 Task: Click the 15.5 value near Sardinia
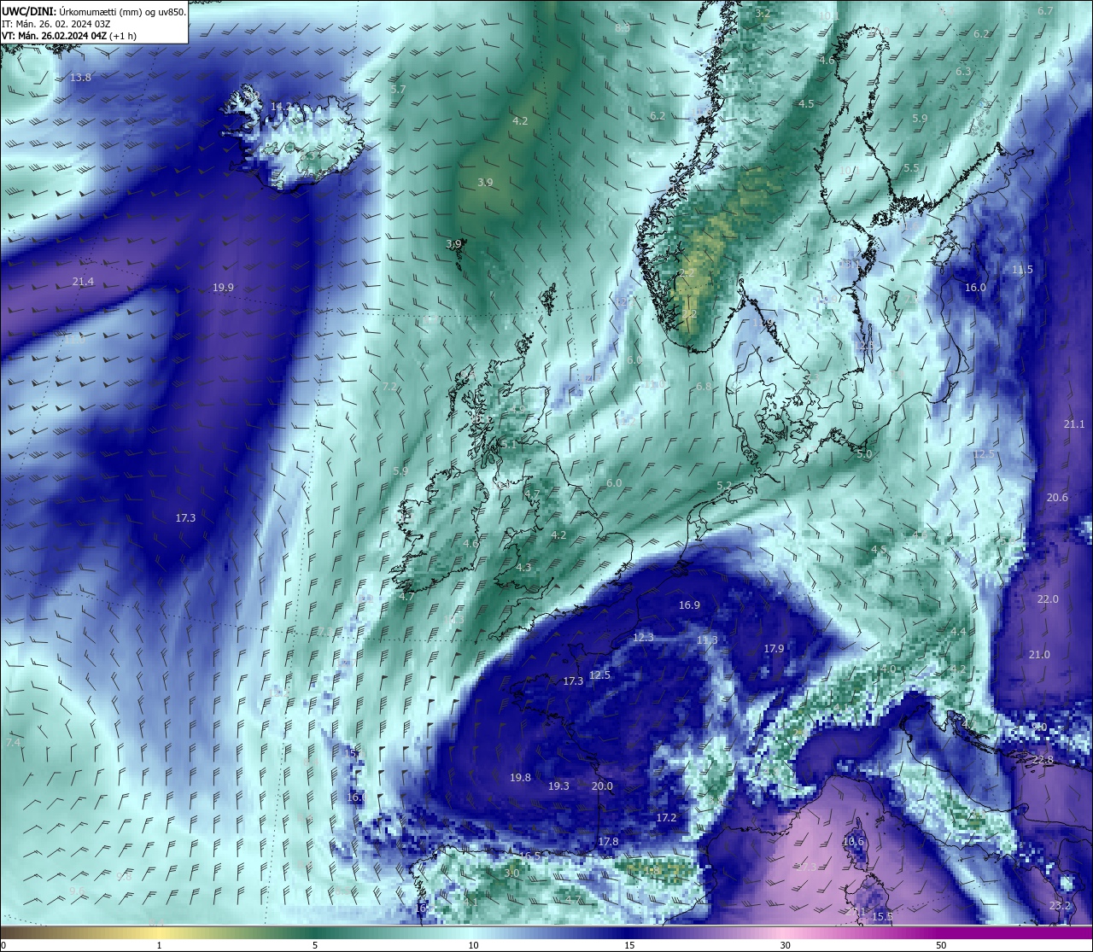[x=882, y=917]
